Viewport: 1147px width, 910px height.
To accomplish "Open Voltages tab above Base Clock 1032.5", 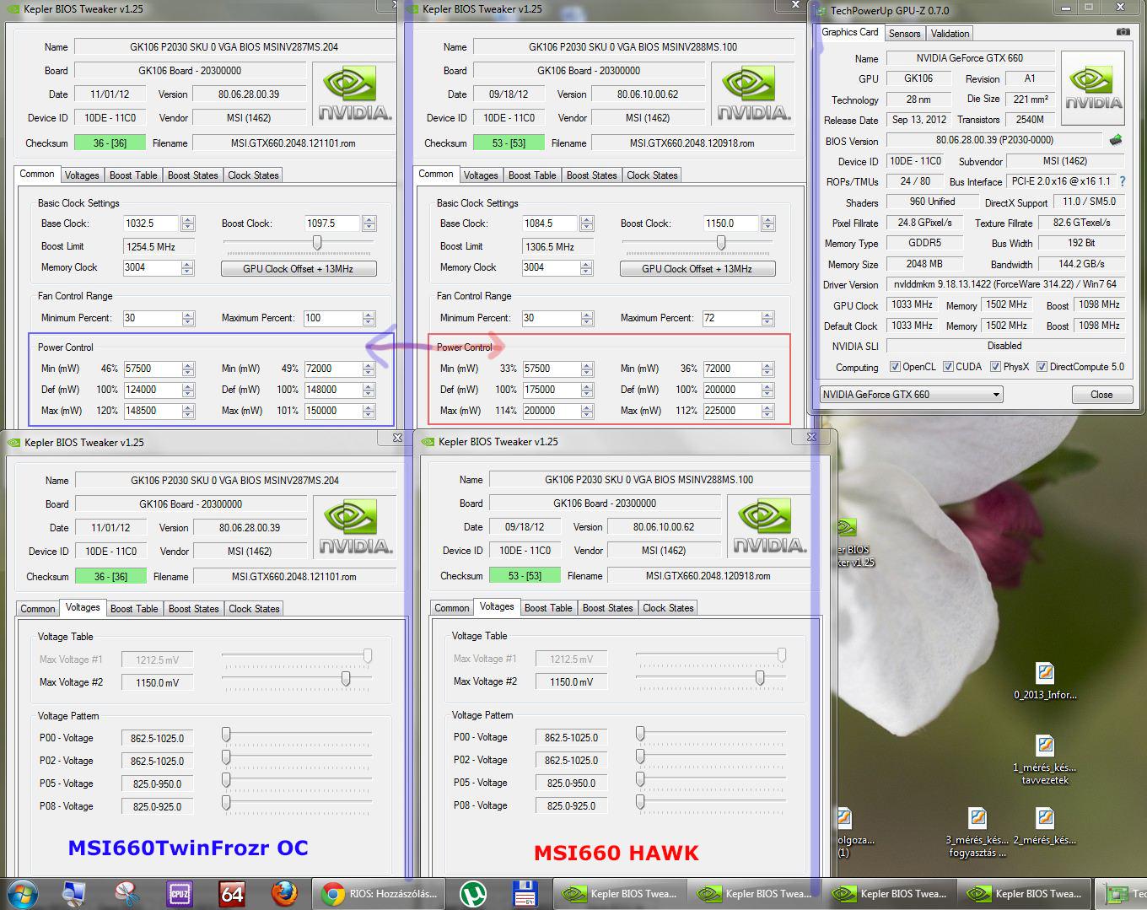I will coord(82,175).
